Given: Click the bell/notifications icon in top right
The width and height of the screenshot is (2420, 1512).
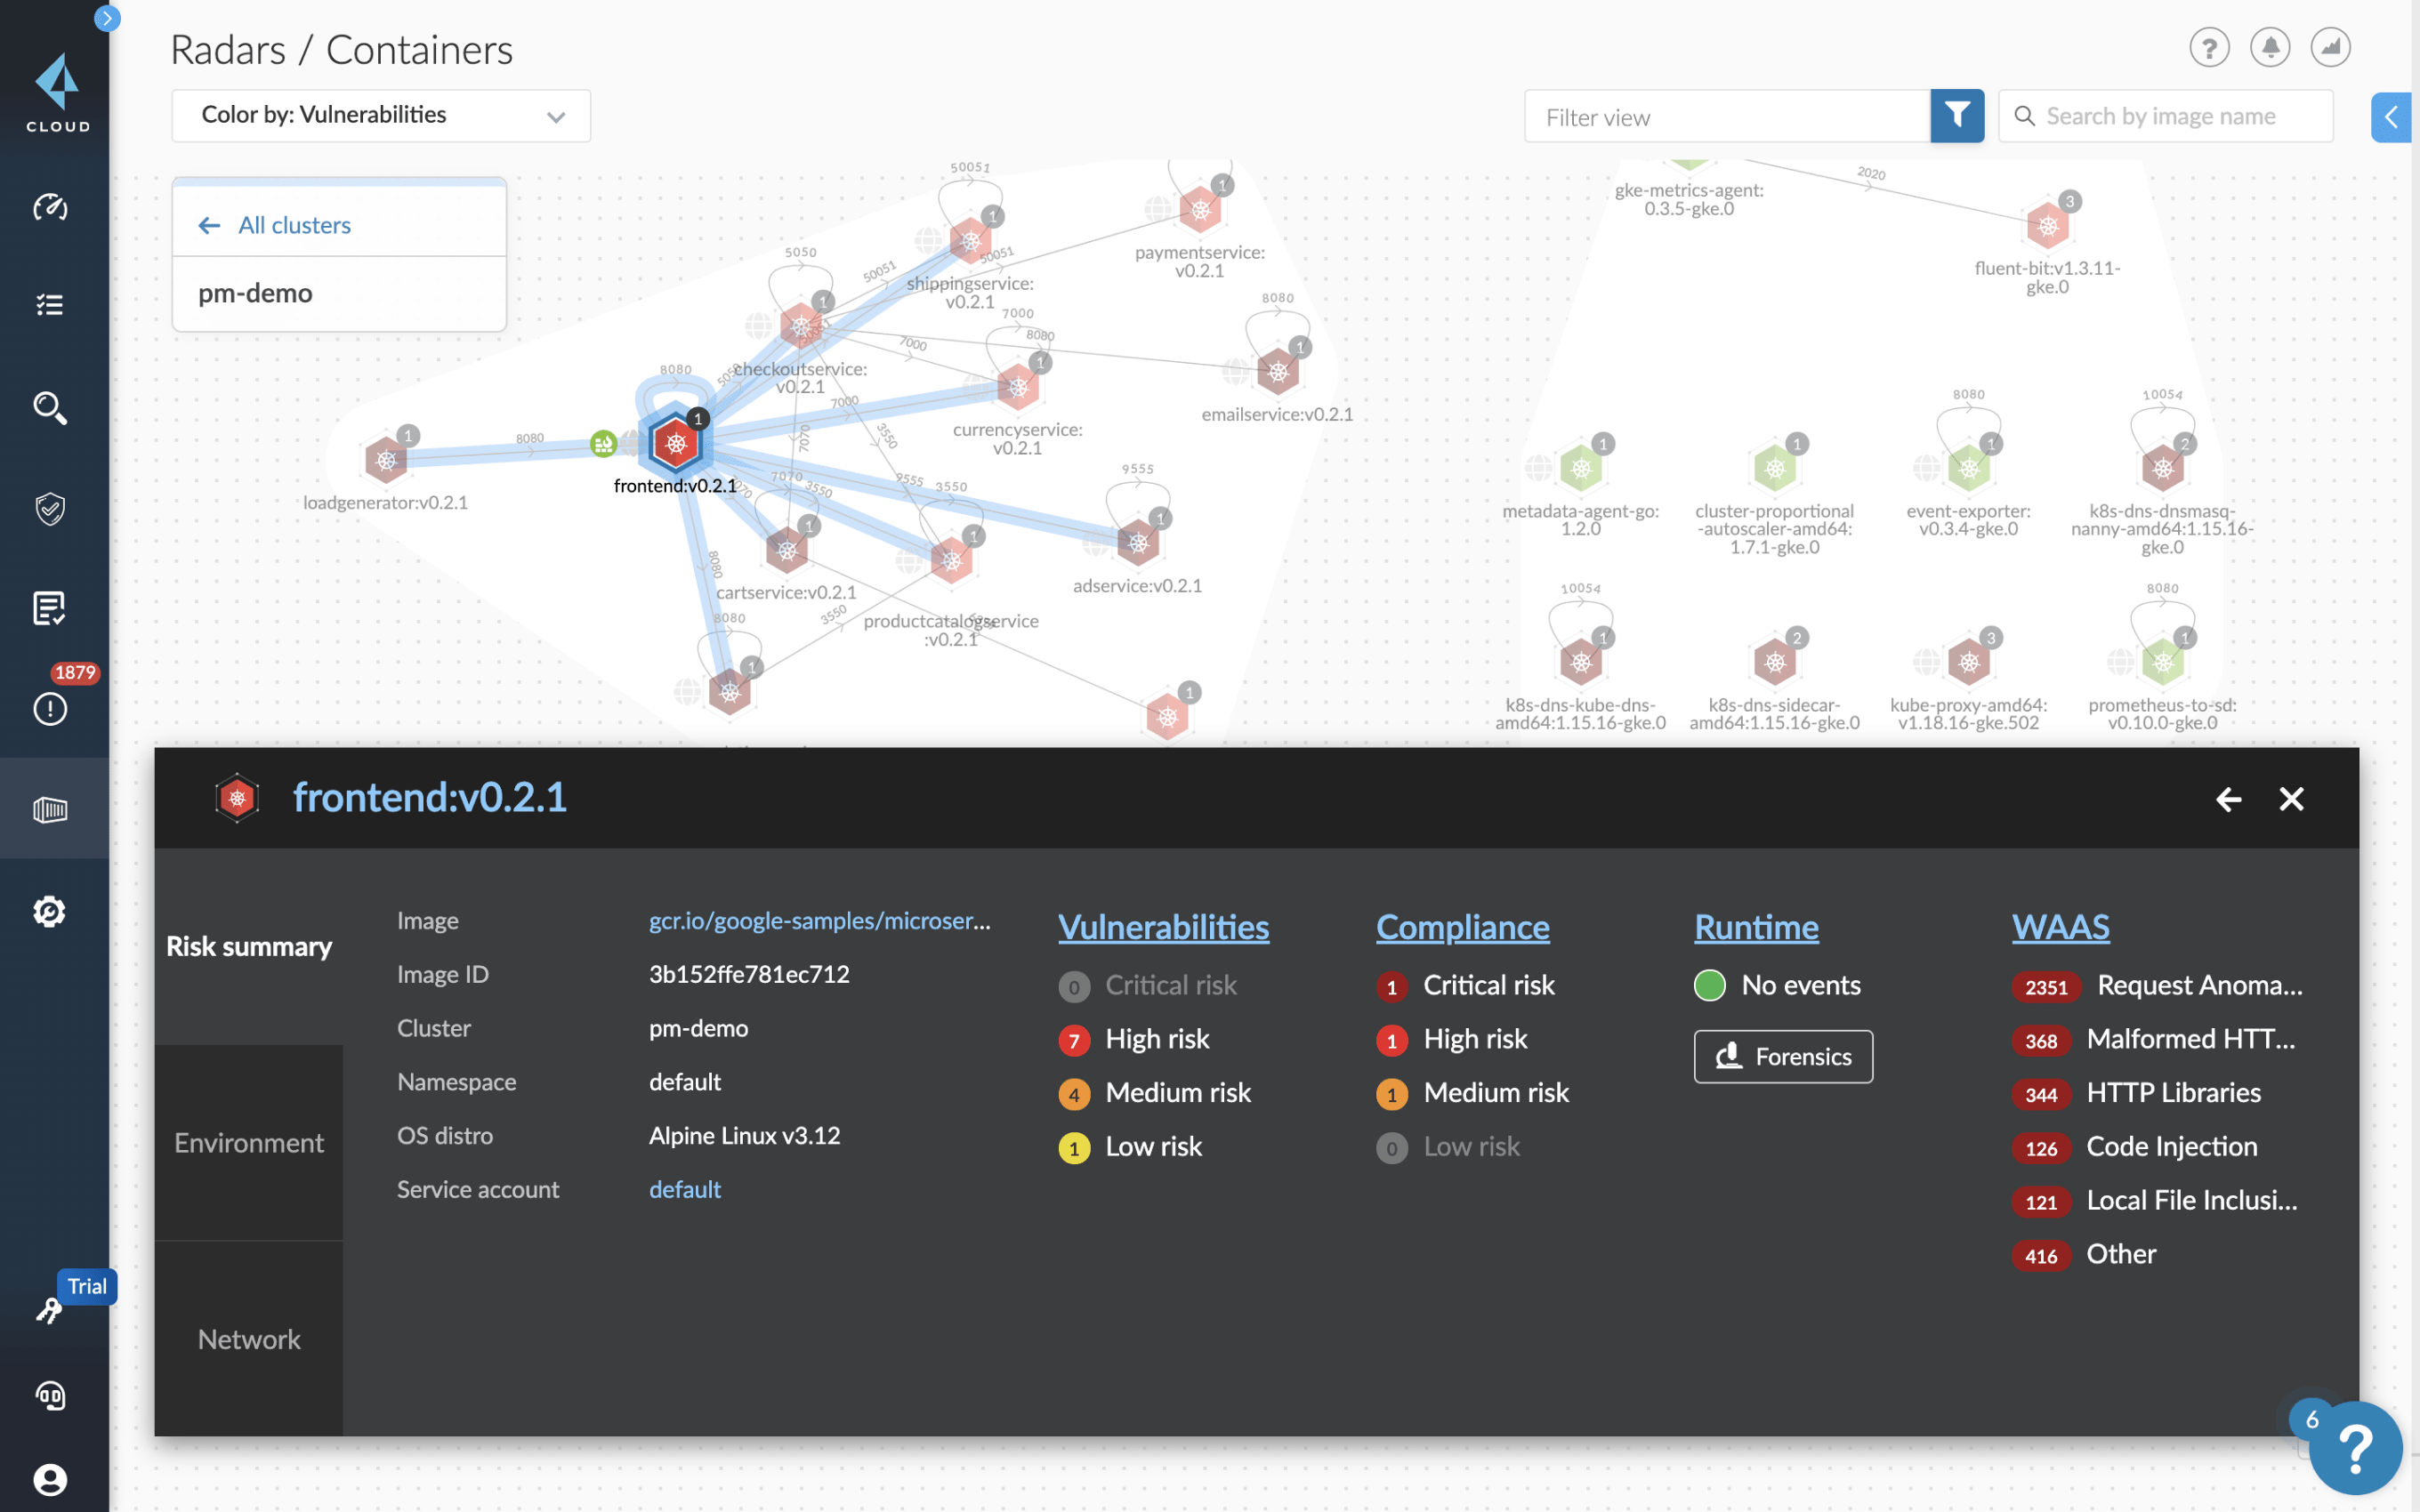Looking at the screenshot, I should tap(2274, 47).
